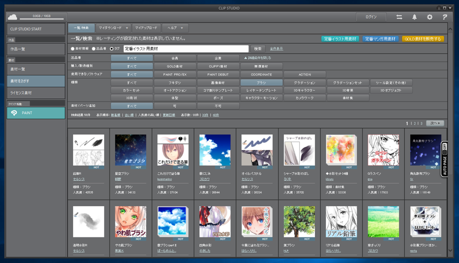This screenshot has height=263, width=459.
Task: Click the sync transfer arrows icon
Action: 400,17
